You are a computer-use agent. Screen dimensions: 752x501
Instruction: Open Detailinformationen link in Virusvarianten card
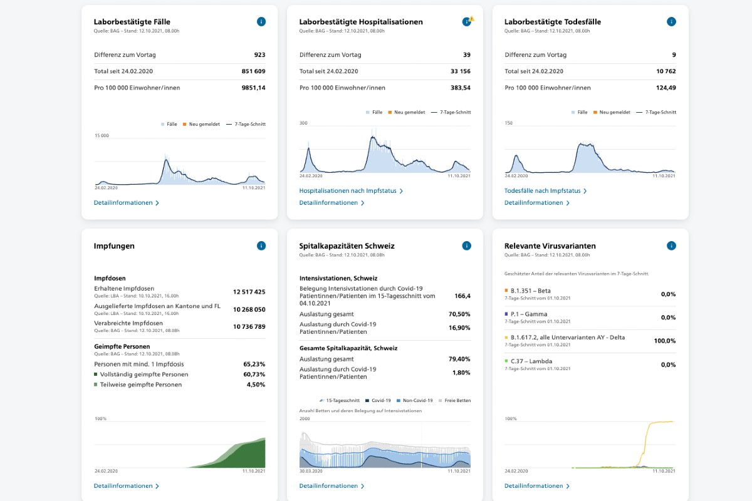537,486
